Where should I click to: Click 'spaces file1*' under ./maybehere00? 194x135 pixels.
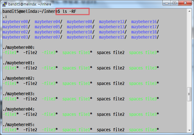[x=77, y=53]
